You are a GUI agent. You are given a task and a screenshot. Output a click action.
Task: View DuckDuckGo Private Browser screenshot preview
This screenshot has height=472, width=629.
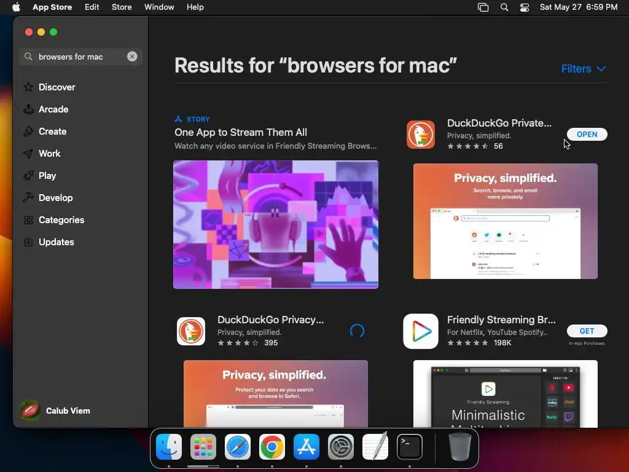point(506,221)
